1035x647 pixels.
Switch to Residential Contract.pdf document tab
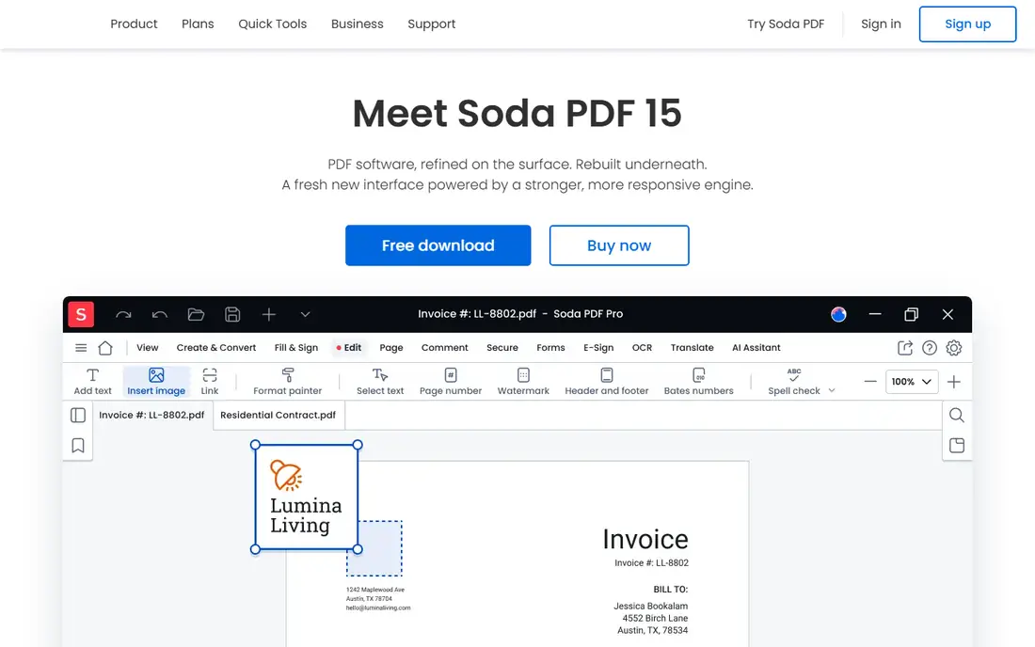[x=278, y=415]
